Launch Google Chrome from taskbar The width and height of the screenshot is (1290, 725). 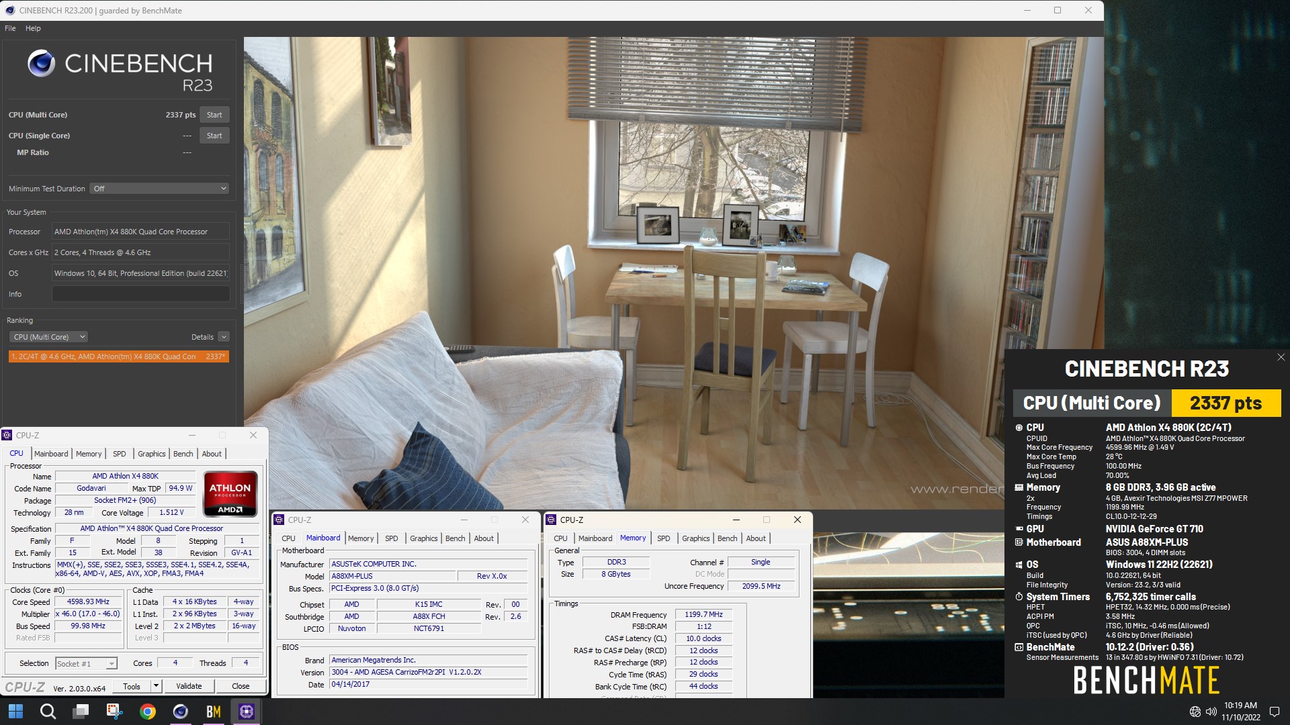click(147, 712)
